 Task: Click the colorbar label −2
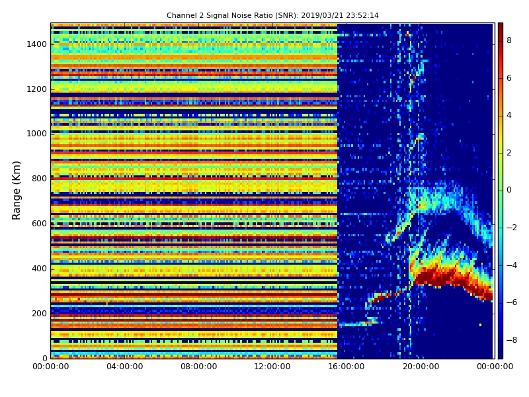click(x=511, y=228)
